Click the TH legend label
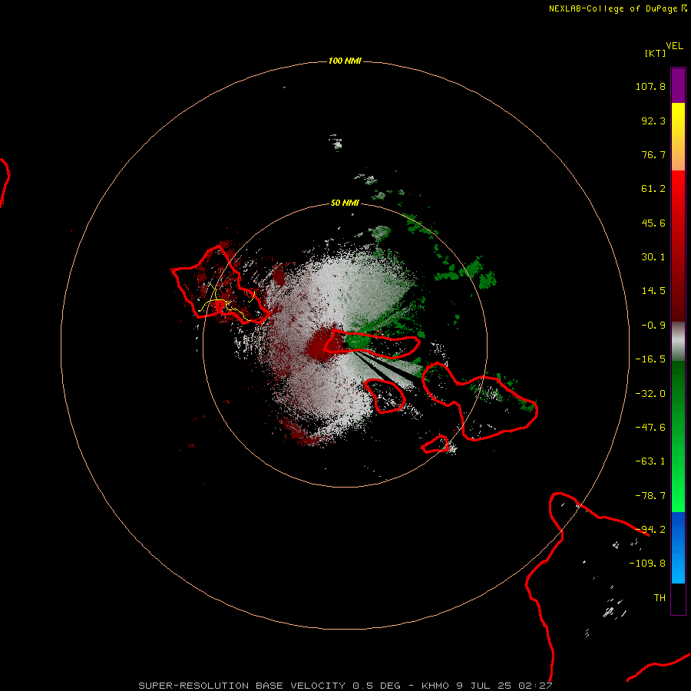This screenshot has height=691, width=691. (660, 598)
